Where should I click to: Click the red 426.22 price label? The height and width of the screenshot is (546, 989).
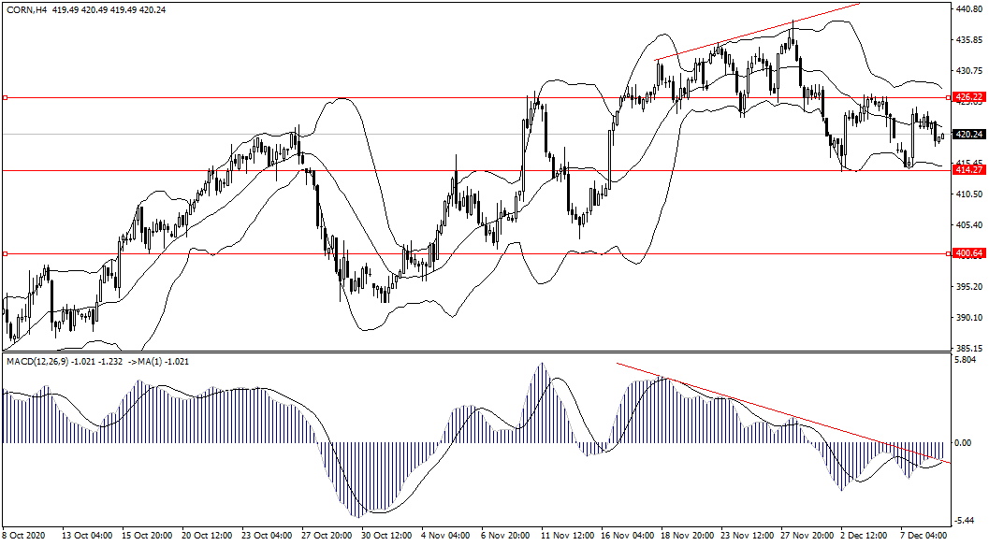pyautogui.click(x=967, y=97)
